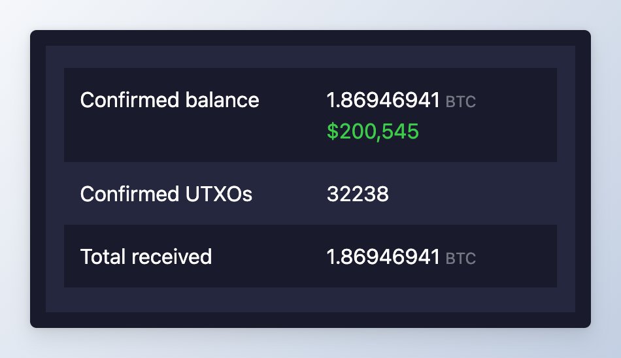Click the BTC unit beside total received
621x358 pixels.
[x=461, y=259]
